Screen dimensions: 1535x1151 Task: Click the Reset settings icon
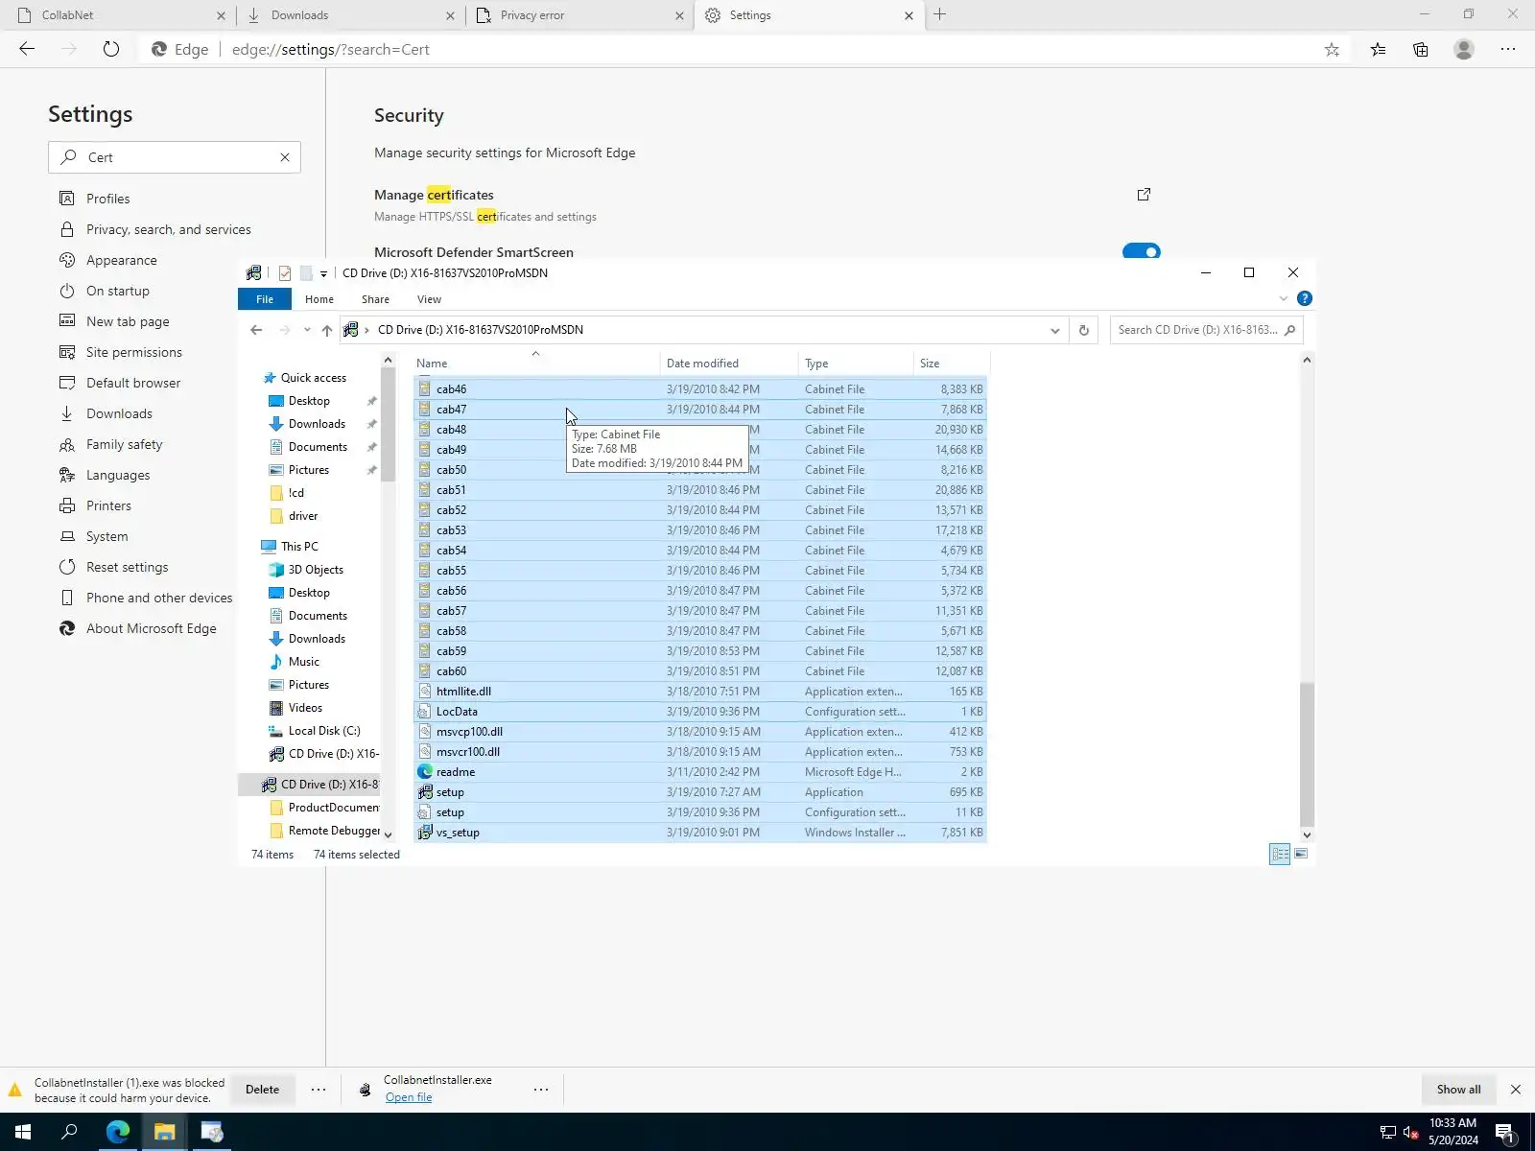[67, 567]
